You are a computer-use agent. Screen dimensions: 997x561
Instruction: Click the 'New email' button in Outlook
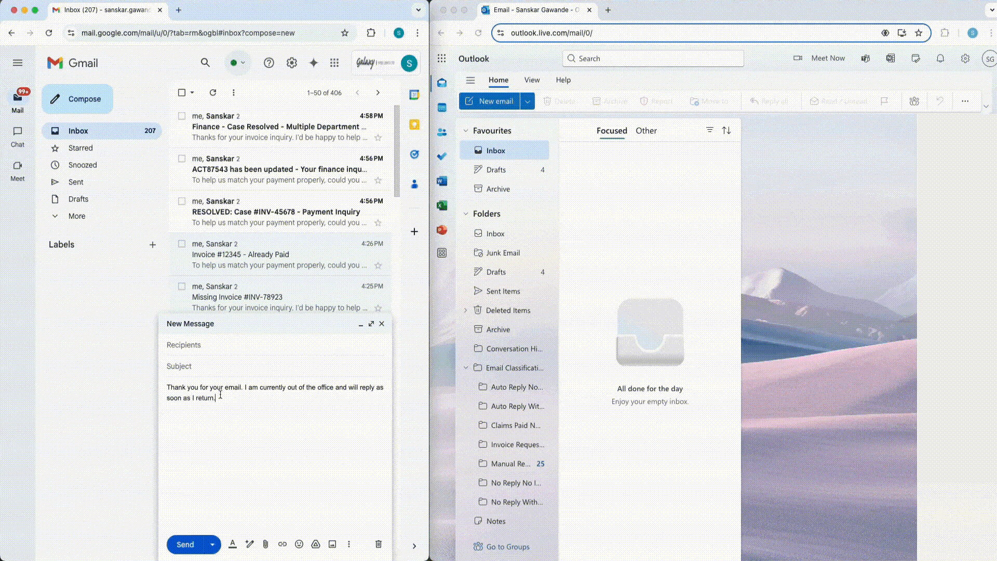(490, 101)
